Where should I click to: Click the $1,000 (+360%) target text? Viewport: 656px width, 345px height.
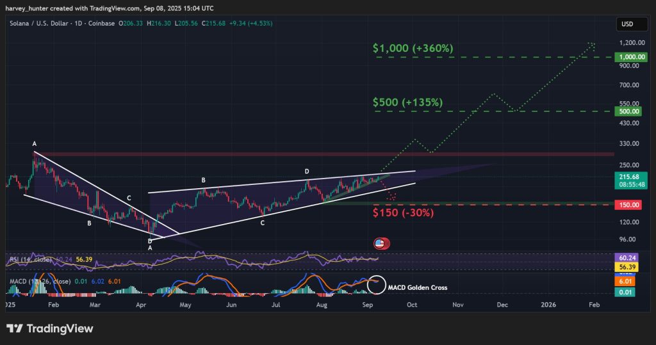click(x=413, y=48)
